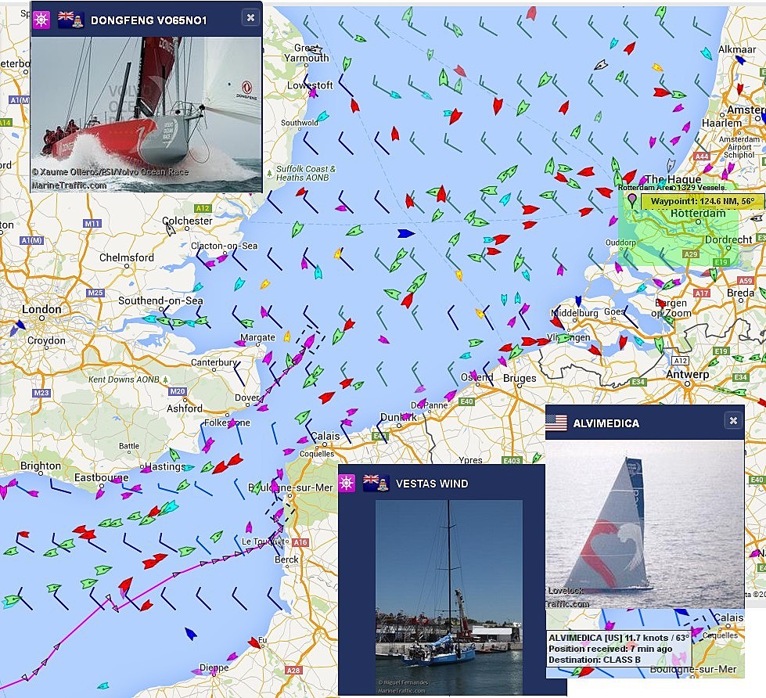
Task: Click the Amsterdam Airport Schiphol label
Action: point(739,147)
